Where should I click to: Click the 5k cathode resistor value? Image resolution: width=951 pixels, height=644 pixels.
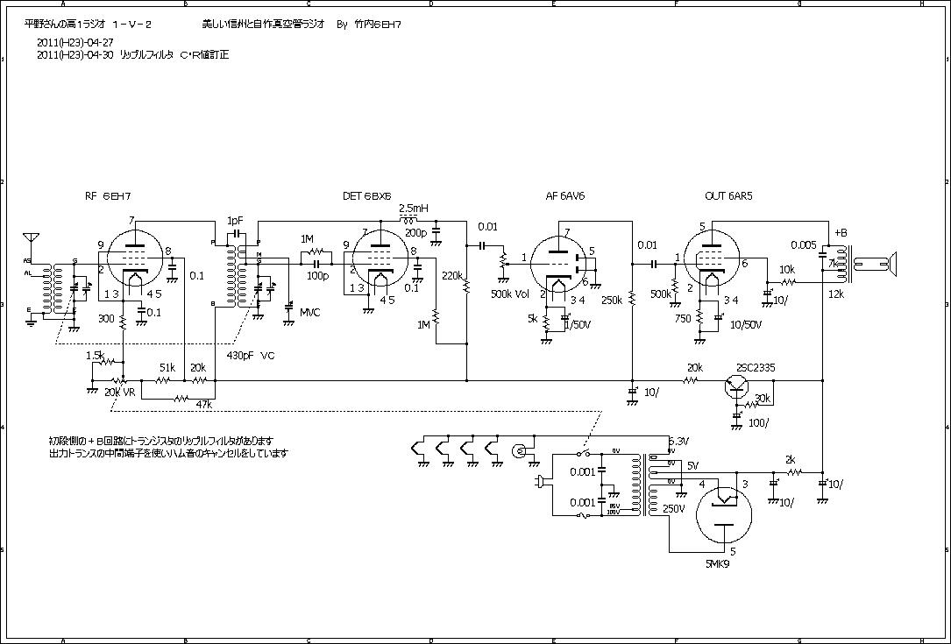[x=533, y=318]
